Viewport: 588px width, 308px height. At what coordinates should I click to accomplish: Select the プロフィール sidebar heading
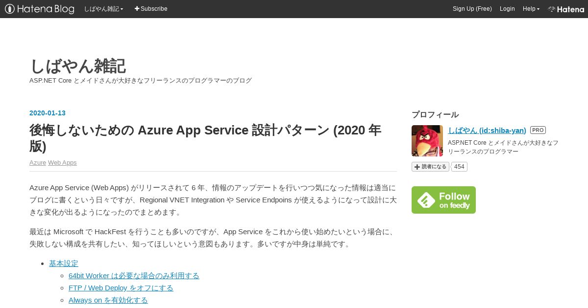pyautogui.click(x=435, y=114)
